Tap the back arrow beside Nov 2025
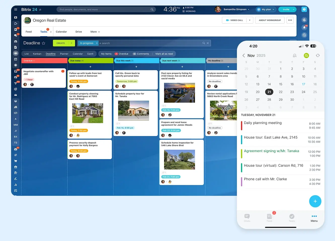335x241 pixels. tap(243, 55)
